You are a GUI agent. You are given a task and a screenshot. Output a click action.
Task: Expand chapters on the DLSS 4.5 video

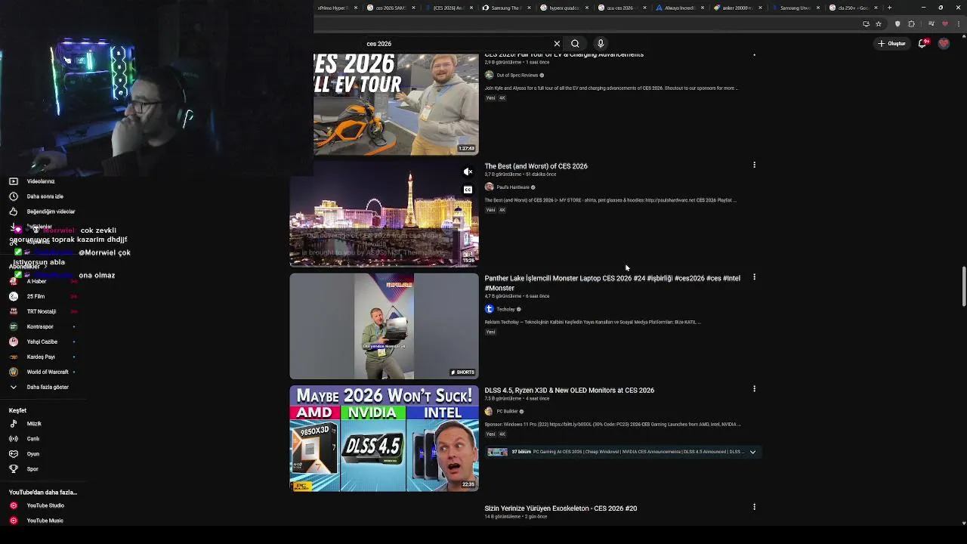(x=752, y=452)
